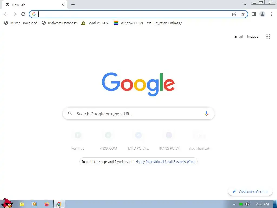Open the volume speaker tray icon
This screenshot has width=277, height=208.
click(248, 204)
